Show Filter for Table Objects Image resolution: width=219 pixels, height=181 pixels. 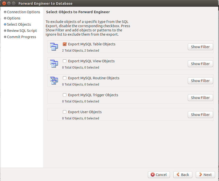[200, 47]
